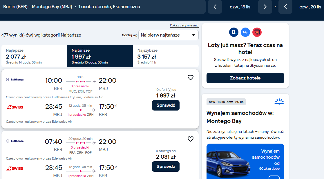The width and height of the screenshot is (324, 179).
Task: Go to next departure date after czw., 13 lis
Action: [x=265, y=7]
